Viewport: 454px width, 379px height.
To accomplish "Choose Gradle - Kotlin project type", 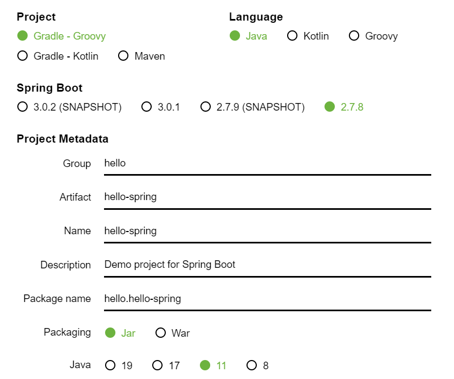I will [x=22, y=56].
